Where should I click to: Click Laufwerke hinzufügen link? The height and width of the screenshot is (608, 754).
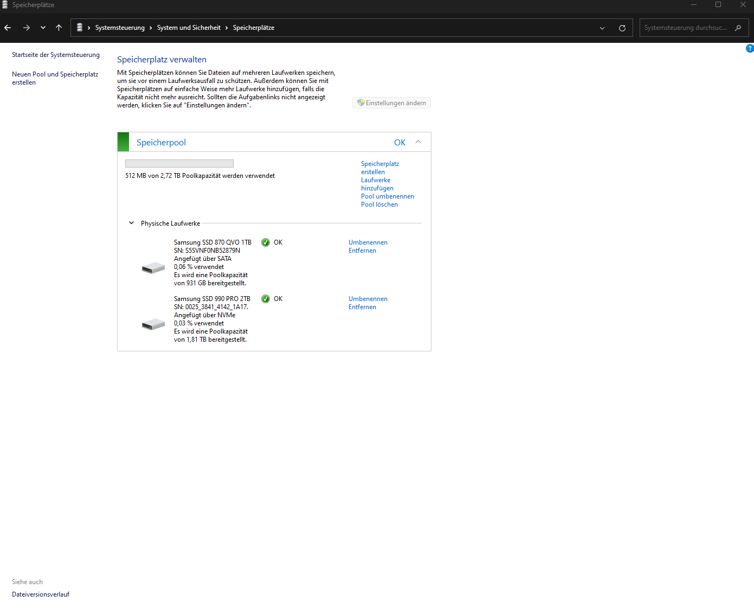click(377, 184)
